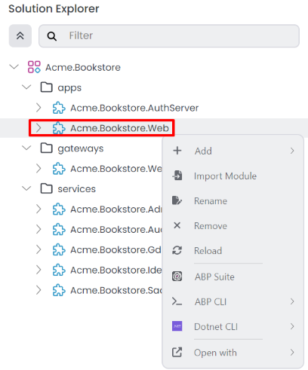
Task: Collapse the services folder
Action: [26, 188]
